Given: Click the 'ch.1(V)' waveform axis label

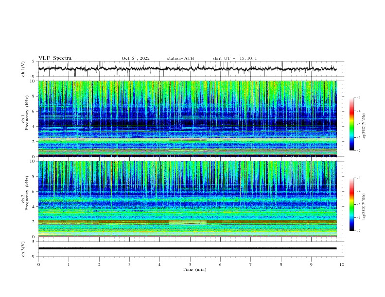Looking at the screenshot, I should pos(23,69).
